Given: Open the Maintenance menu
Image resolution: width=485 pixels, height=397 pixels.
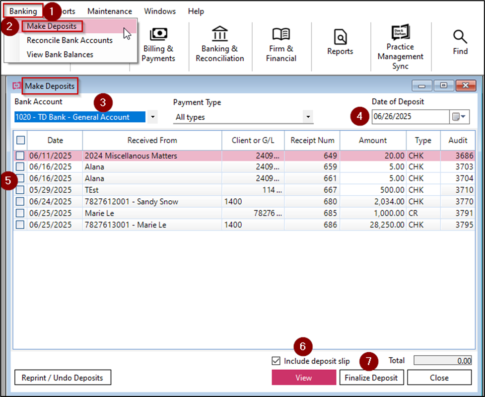Looking at the screenshot, I should (109, 11).
